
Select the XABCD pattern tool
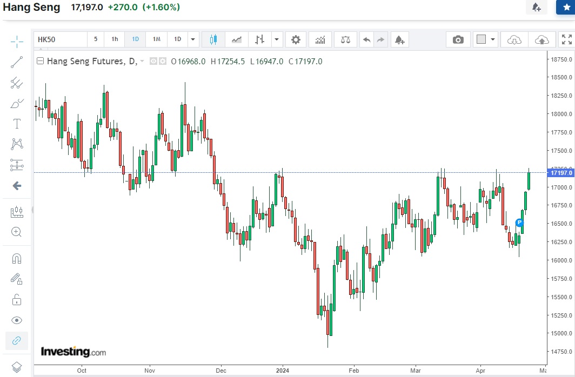[x=17, y=144]
